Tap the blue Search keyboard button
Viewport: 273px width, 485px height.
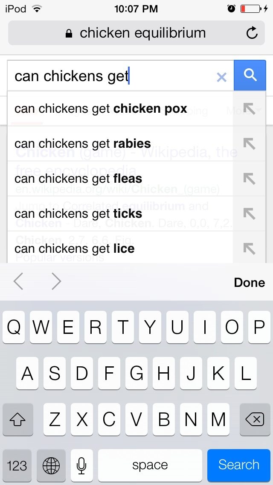pos(239,465)
